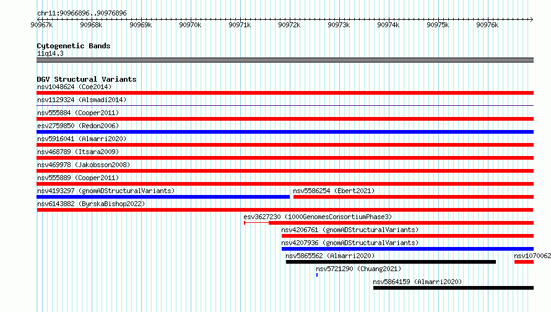Open nsv5586254 (Ebert2021) variant label

pyautogui.click(x=334, y=191)
